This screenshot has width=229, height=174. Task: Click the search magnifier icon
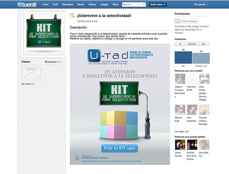click(144, 4)
